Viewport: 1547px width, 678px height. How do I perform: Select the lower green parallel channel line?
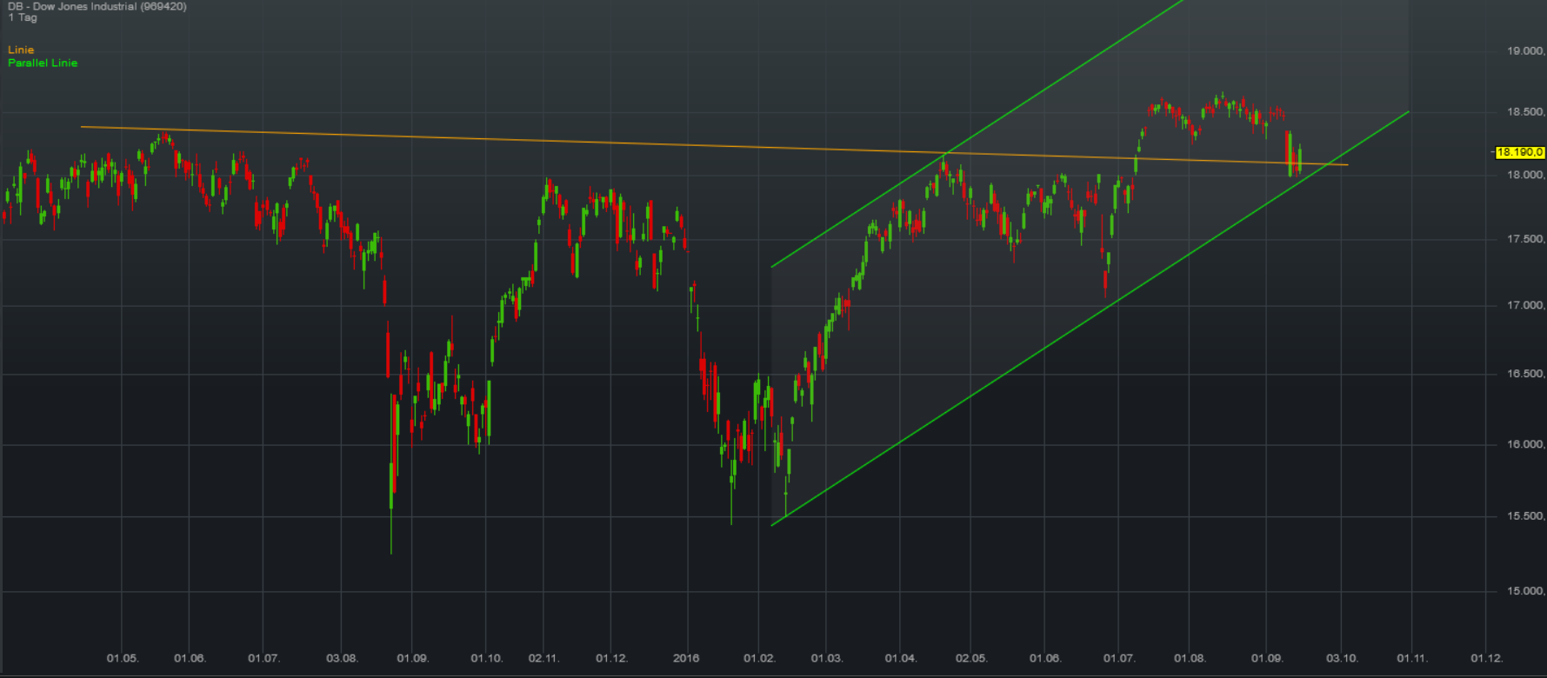click(1090, 319)
